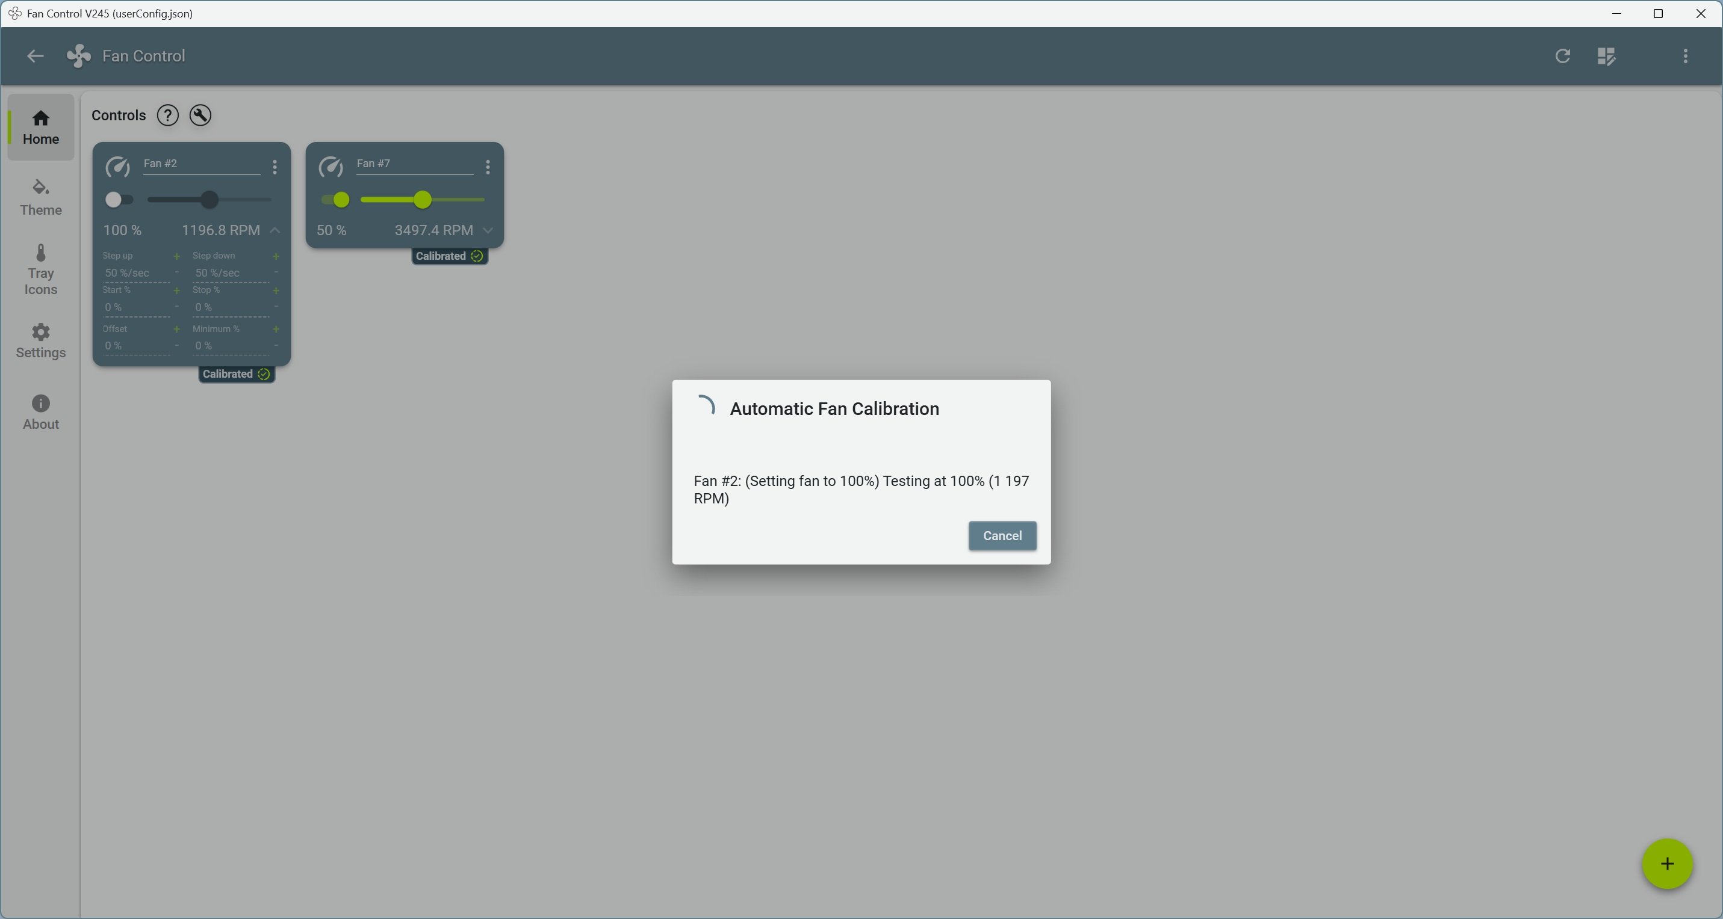Collapse Fan #2 details chevron
This screenshot has height=919, width=1723.
pos(275,230)
